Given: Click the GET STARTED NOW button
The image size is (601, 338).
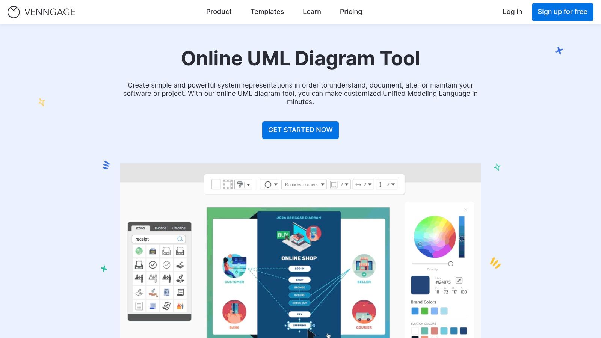Looking at the screenshot, I should 300,130.
